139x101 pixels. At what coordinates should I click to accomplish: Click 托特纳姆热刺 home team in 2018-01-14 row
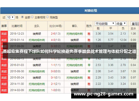coord(37,40)
